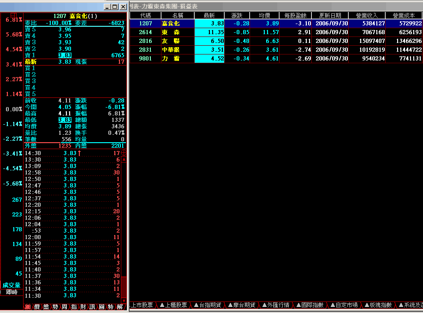Switch to the 周 tab
The width and height of the screenshot is (423, 313).
coord(65,307)
